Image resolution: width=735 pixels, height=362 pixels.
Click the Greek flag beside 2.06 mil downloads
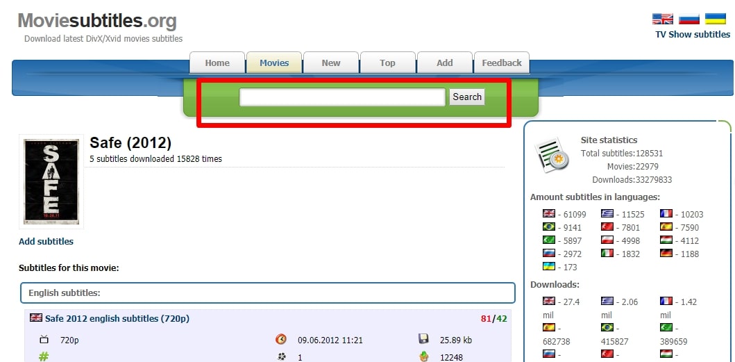click(x=607, y=301)
